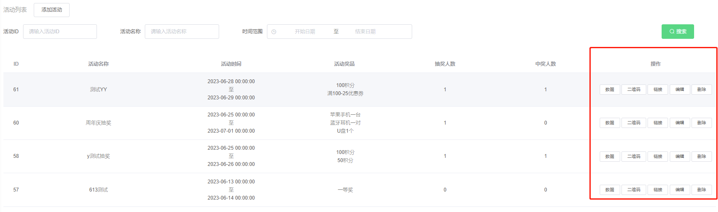Get 链接 for 613测试 activity

point(658,190)
